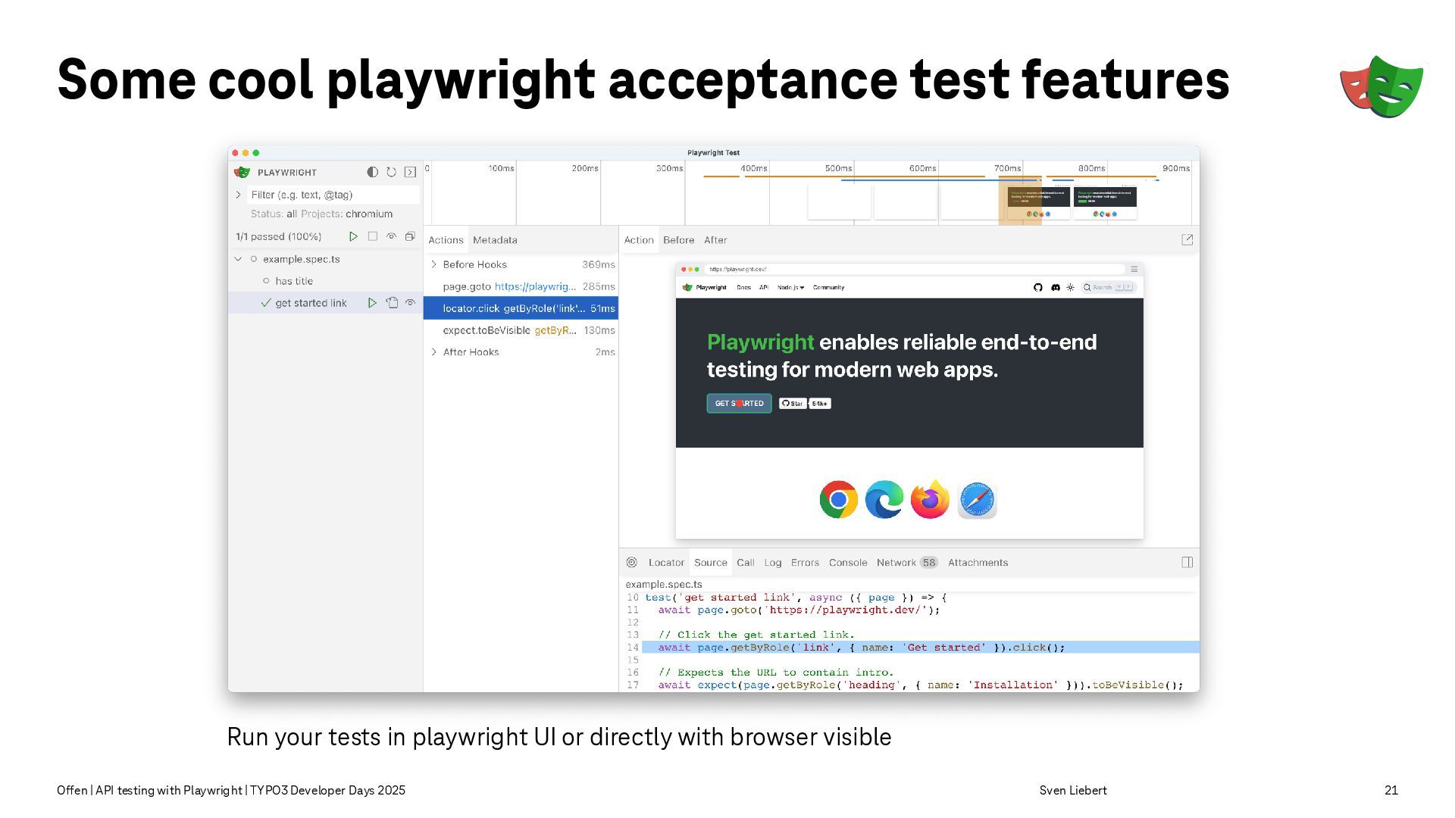Click the Edge browser logo

click(x=884, y=500)
